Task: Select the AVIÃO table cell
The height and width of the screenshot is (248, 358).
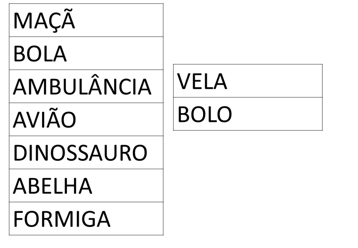Action: (44, 120)
